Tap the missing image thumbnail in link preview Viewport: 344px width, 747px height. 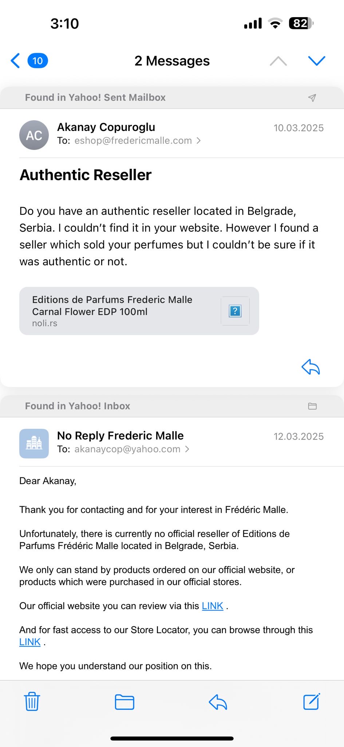pyautogui.click(x=235, y=311)
